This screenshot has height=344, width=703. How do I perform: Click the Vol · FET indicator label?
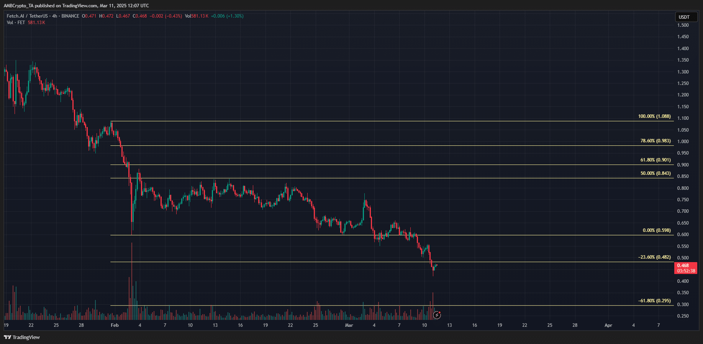coord(16,23)
